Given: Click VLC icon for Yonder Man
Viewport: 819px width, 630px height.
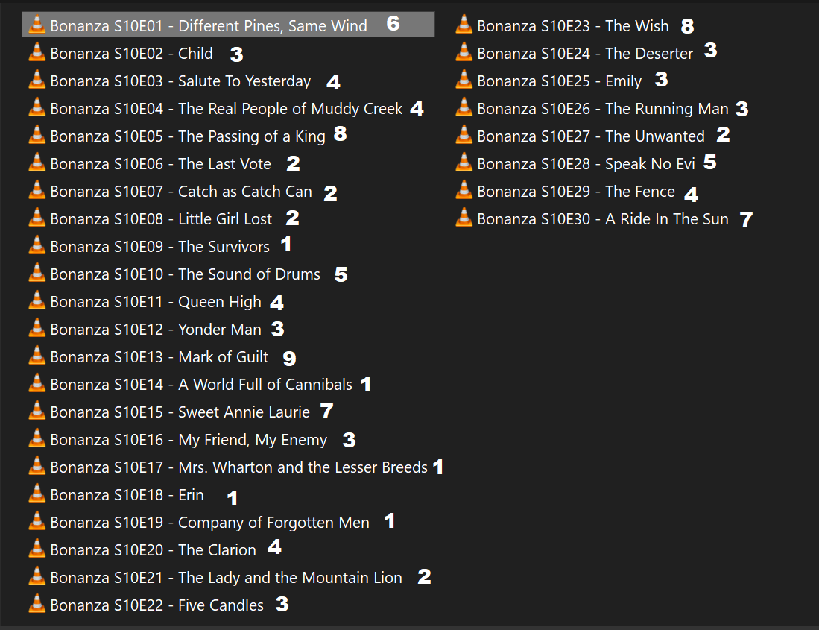Looking at the screenshot, I should [37, 328].
